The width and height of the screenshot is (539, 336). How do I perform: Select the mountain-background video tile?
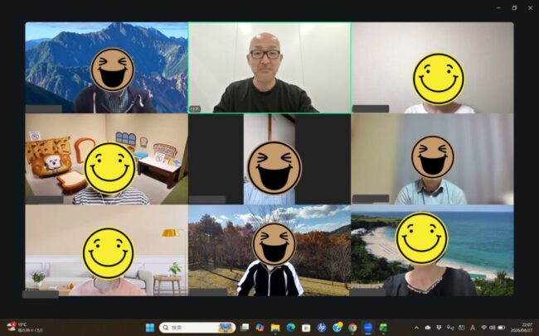[x=106, y=68]
